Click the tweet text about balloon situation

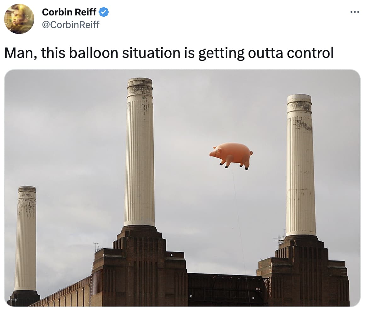pyautogui.click(x=169, y=53)
